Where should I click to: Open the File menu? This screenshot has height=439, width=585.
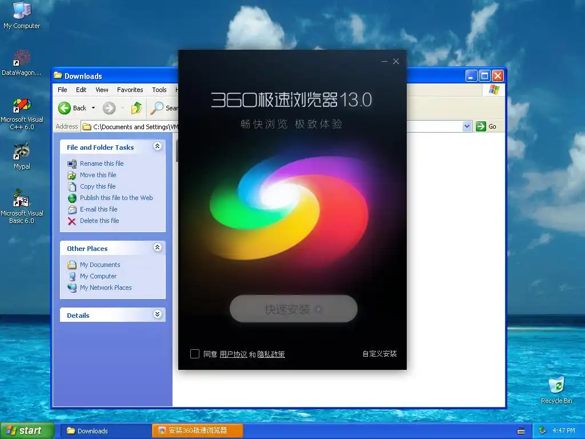click(x=62, y=90)
